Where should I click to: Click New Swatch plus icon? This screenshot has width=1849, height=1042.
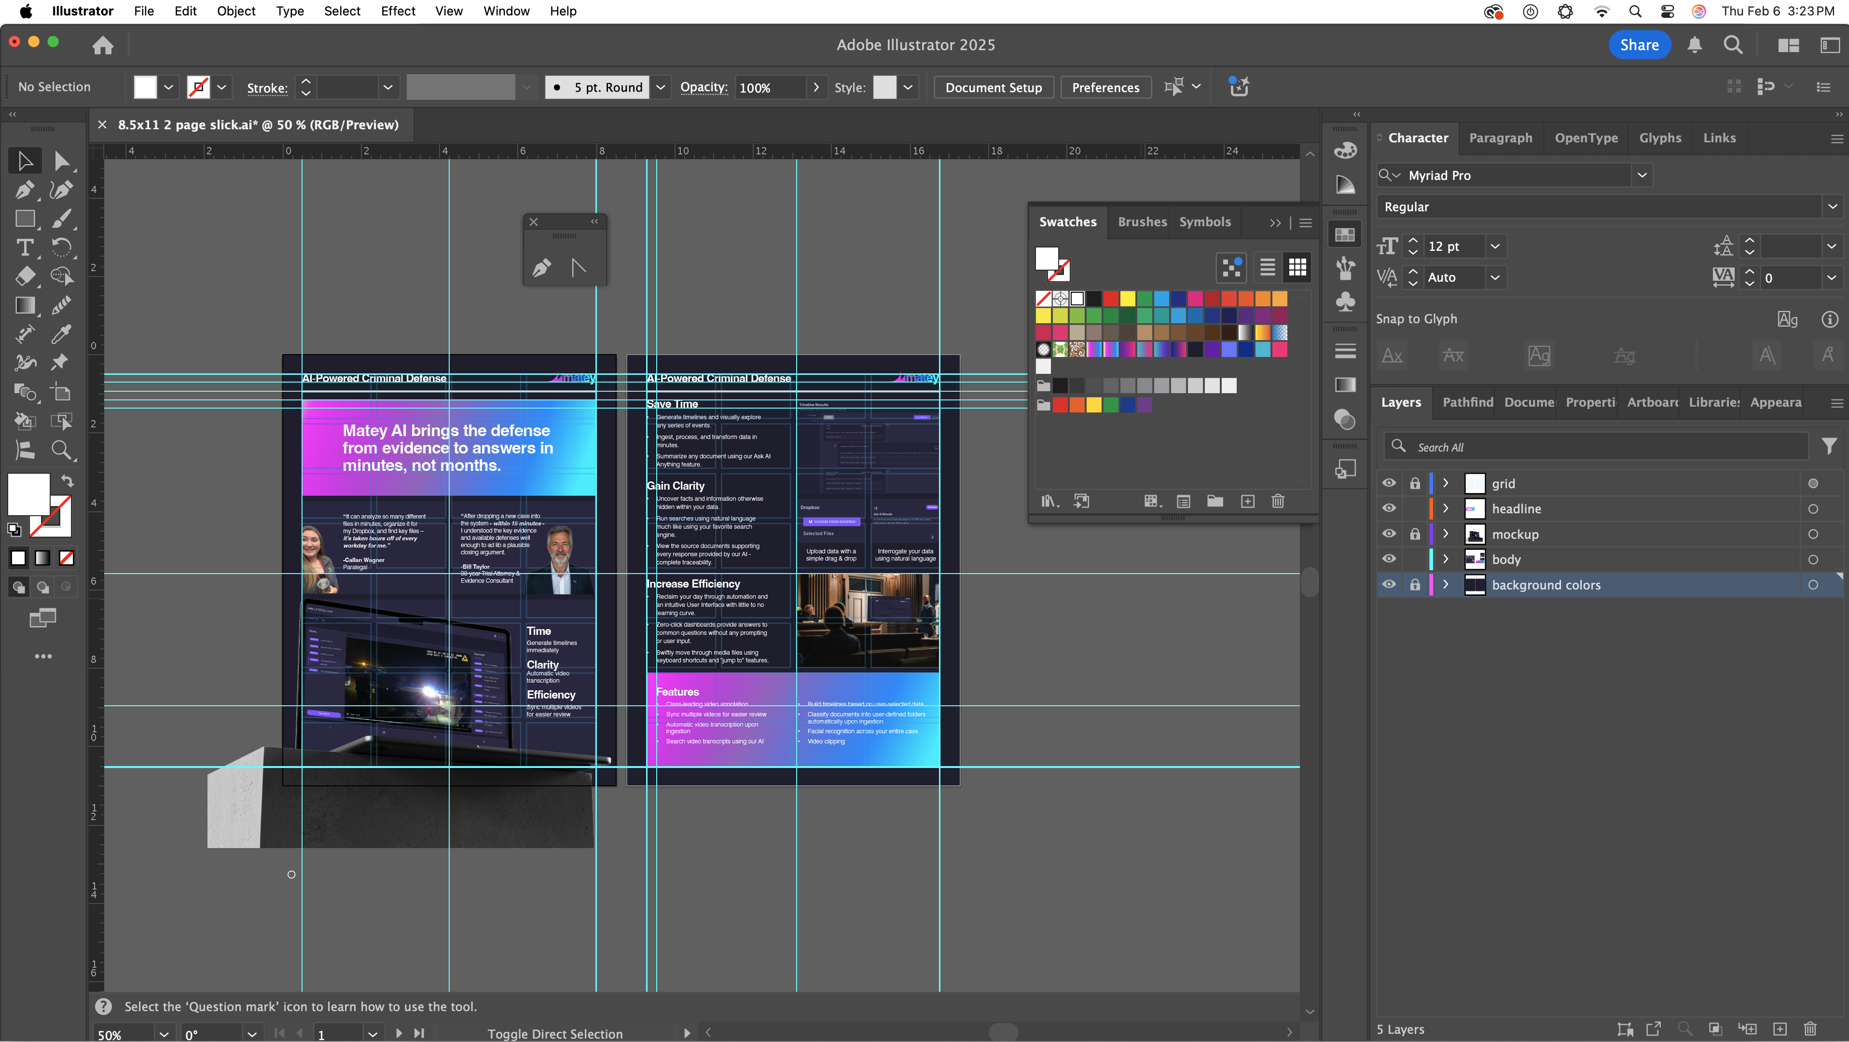pyautogui.click(x=1247, y=501)
